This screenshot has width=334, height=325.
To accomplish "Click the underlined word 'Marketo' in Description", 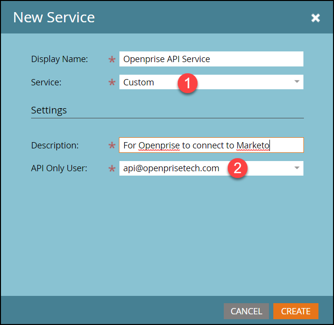I will [252, 146].
